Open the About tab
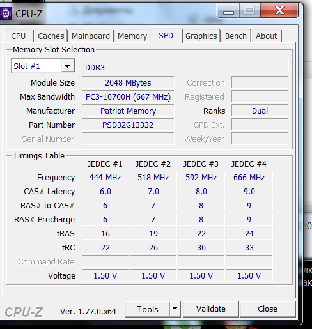The height and width of the screenshot is (329, 312). point(267,36)
